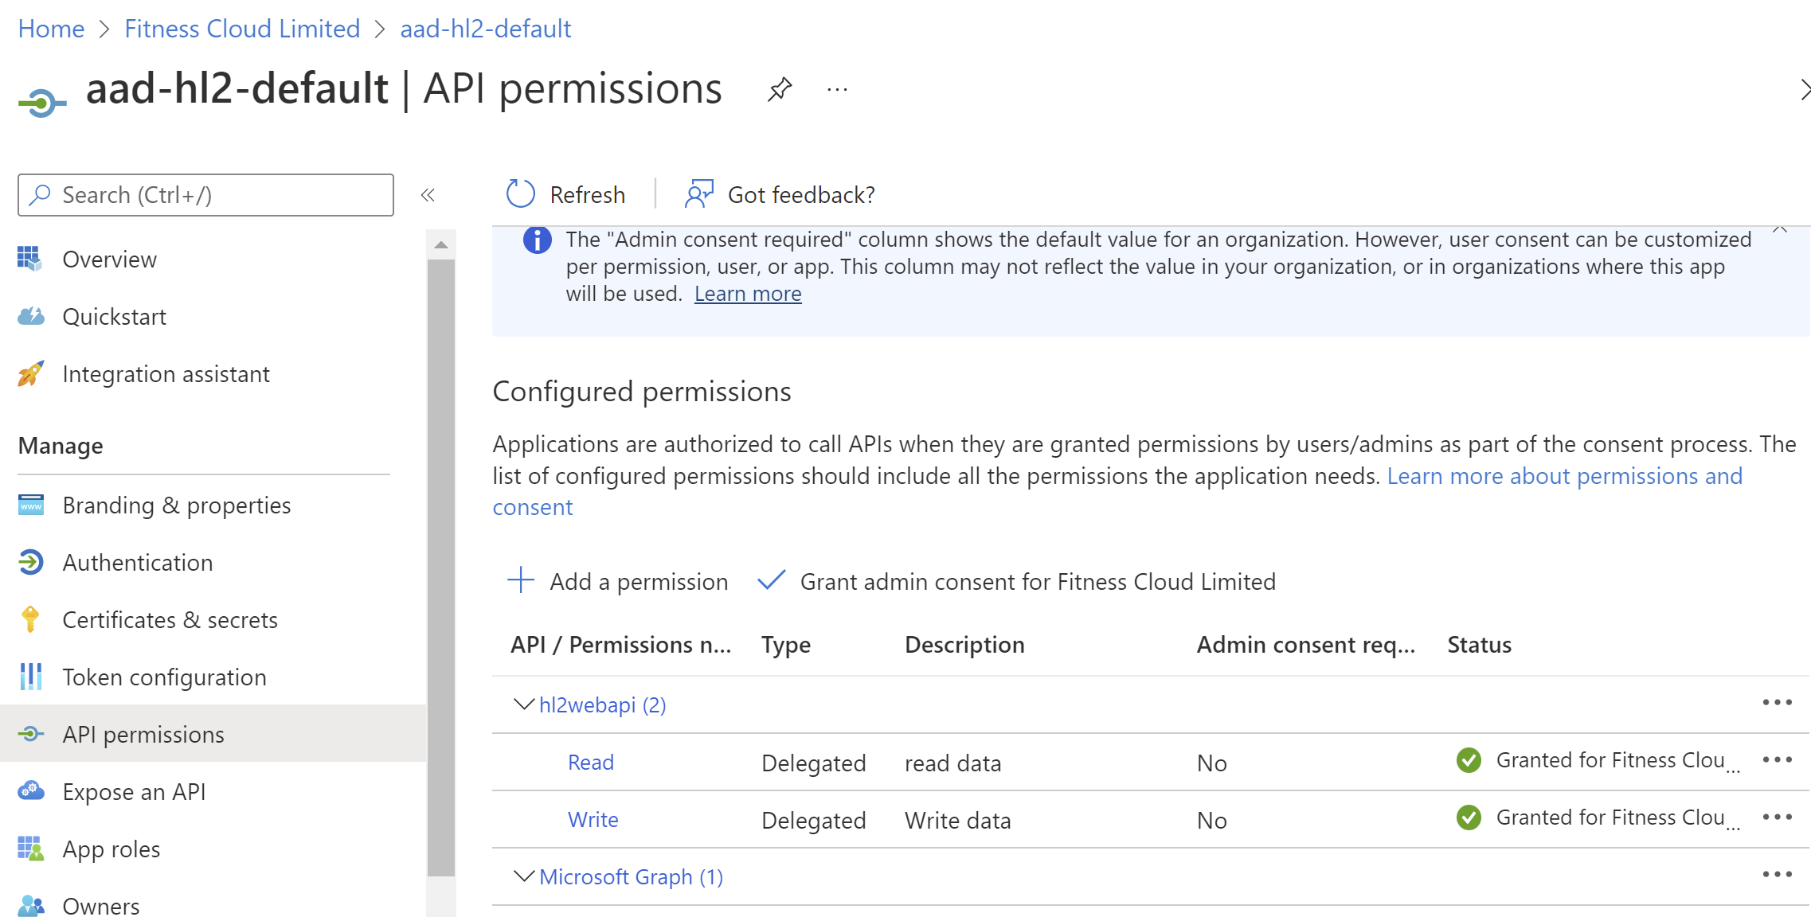This screenshot has width=1811, height=917.
Task: Open the ellipsis menu for hl2webapi row
Action: (x=1777, y=703)
